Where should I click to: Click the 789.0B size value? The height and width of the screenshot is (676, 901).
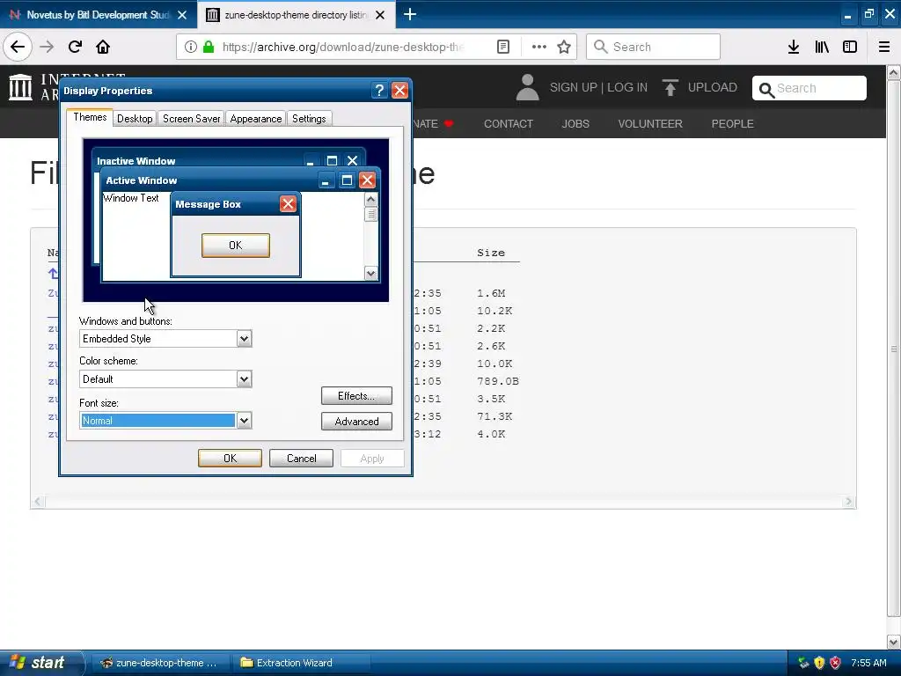(498, 381)
